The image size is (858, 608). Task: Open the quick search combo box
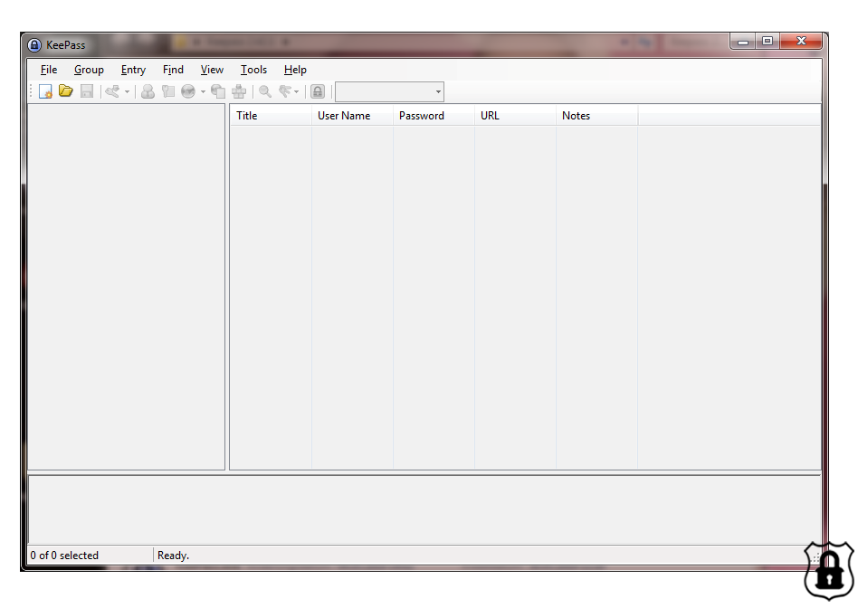(x=389, y=91)
